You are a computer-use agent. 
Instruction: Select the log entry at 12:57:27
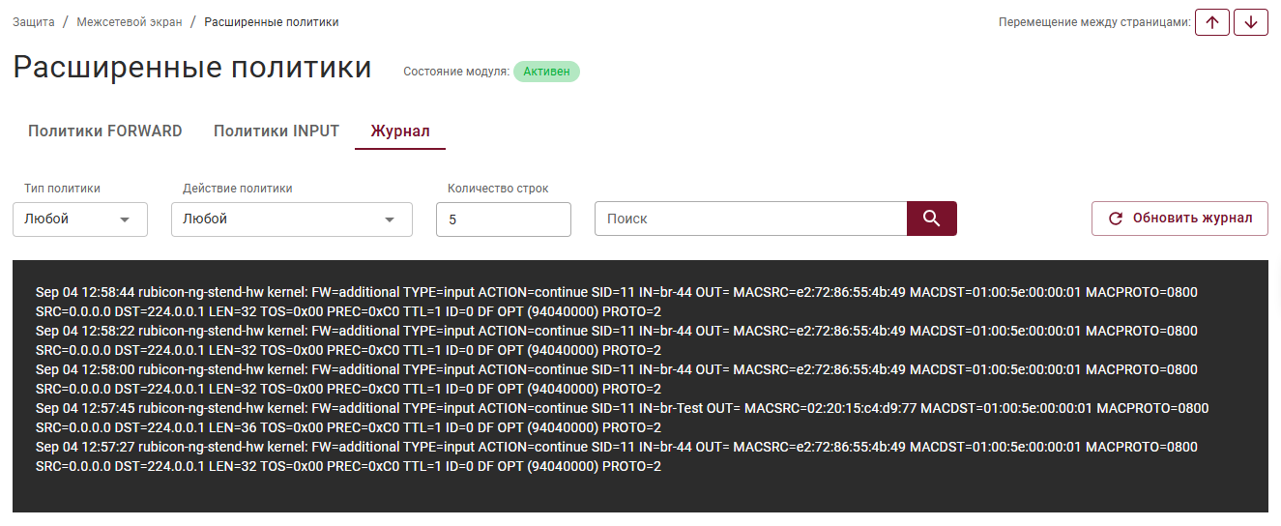[x=617, y=456]
